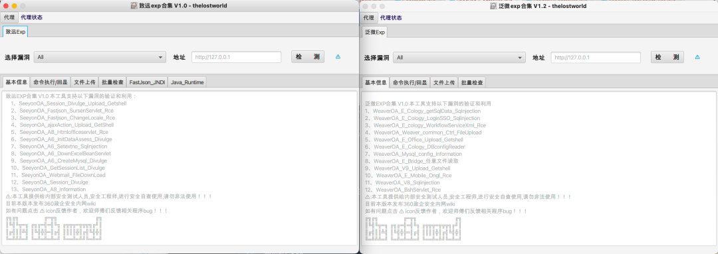
Task: Select the 致远Exp tab
Action: pyautogui.click(x=16, y=32)
